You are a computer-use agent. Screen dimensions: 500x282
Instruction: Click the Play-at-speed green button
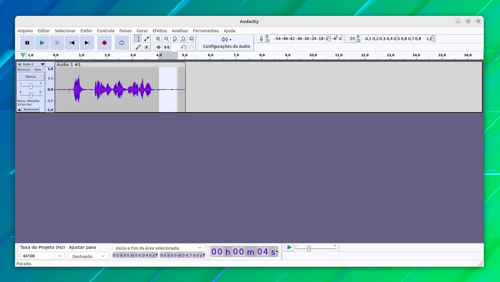tap(289, 248)
